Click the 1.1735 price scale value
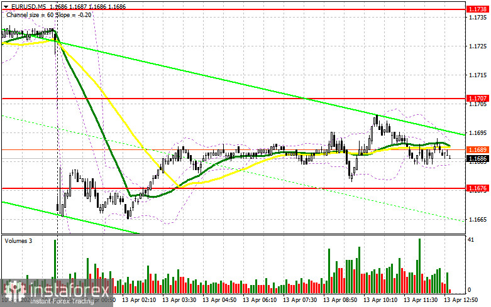Image resolution: width=491 pixels, height=307 pixels. (x=478, y=17)
